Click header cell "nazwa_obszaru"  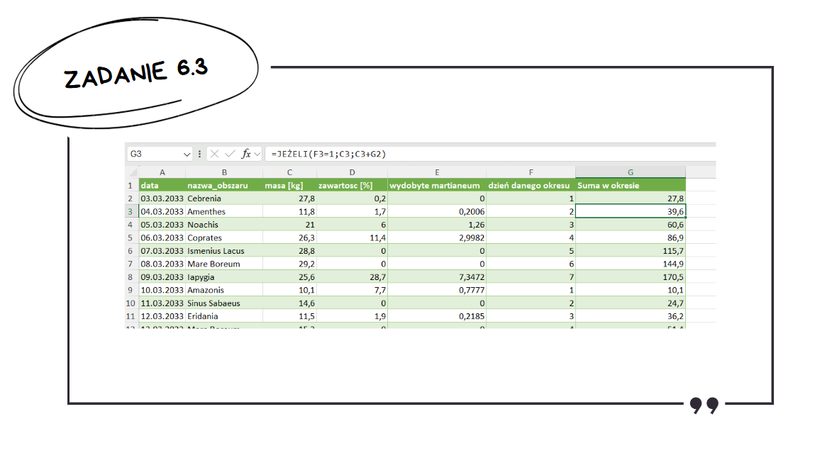coord(224,186)
